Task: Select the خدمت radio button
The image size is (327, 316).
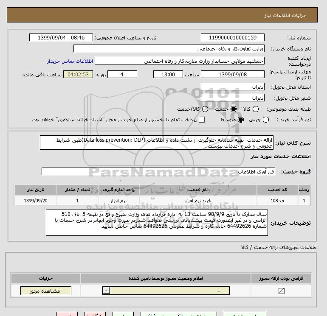Action: click(234, 109)
